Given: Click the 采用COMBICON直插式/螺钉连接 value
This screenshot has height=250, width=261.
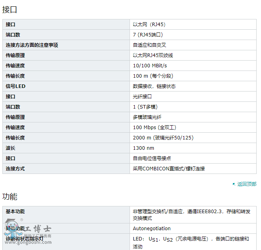Looking at the screenshot, I should click(x=169, y=169).
